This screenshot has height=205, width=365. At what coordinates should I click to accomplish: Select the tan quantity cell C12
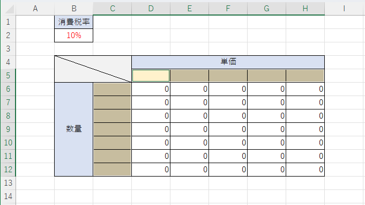(x=113, y=170)
